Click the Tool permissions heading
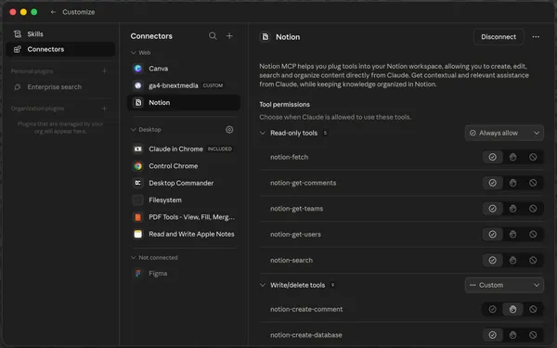 tap(285, 104)
